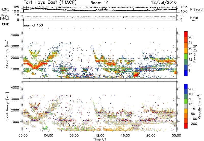Image resolution: width=204 pixels, height=141 pixels.
Task: Click the 'Nave' legend label
Action: (194, 18)
